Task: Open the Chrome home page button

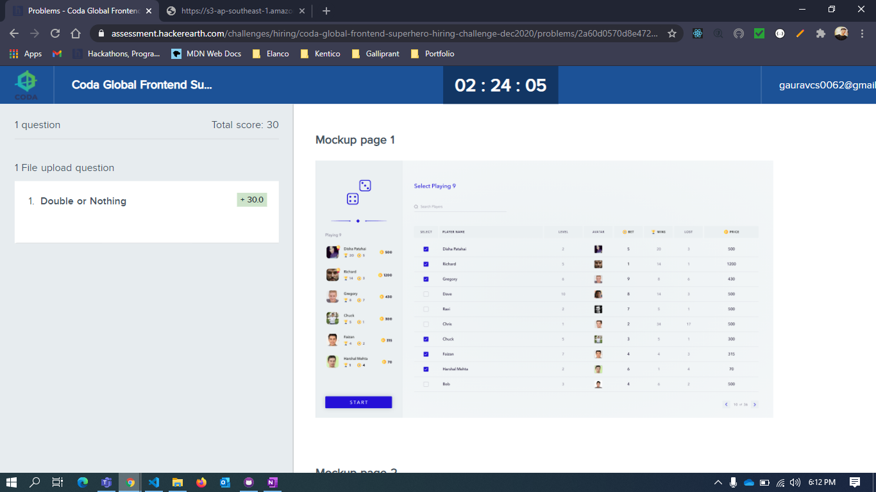Action: pyautogui.click(x=76, y=33)
